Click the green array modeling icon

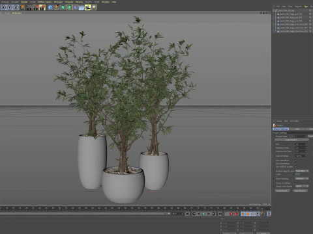(69, 8)
